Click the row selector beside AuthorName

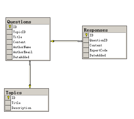(9, 47)
